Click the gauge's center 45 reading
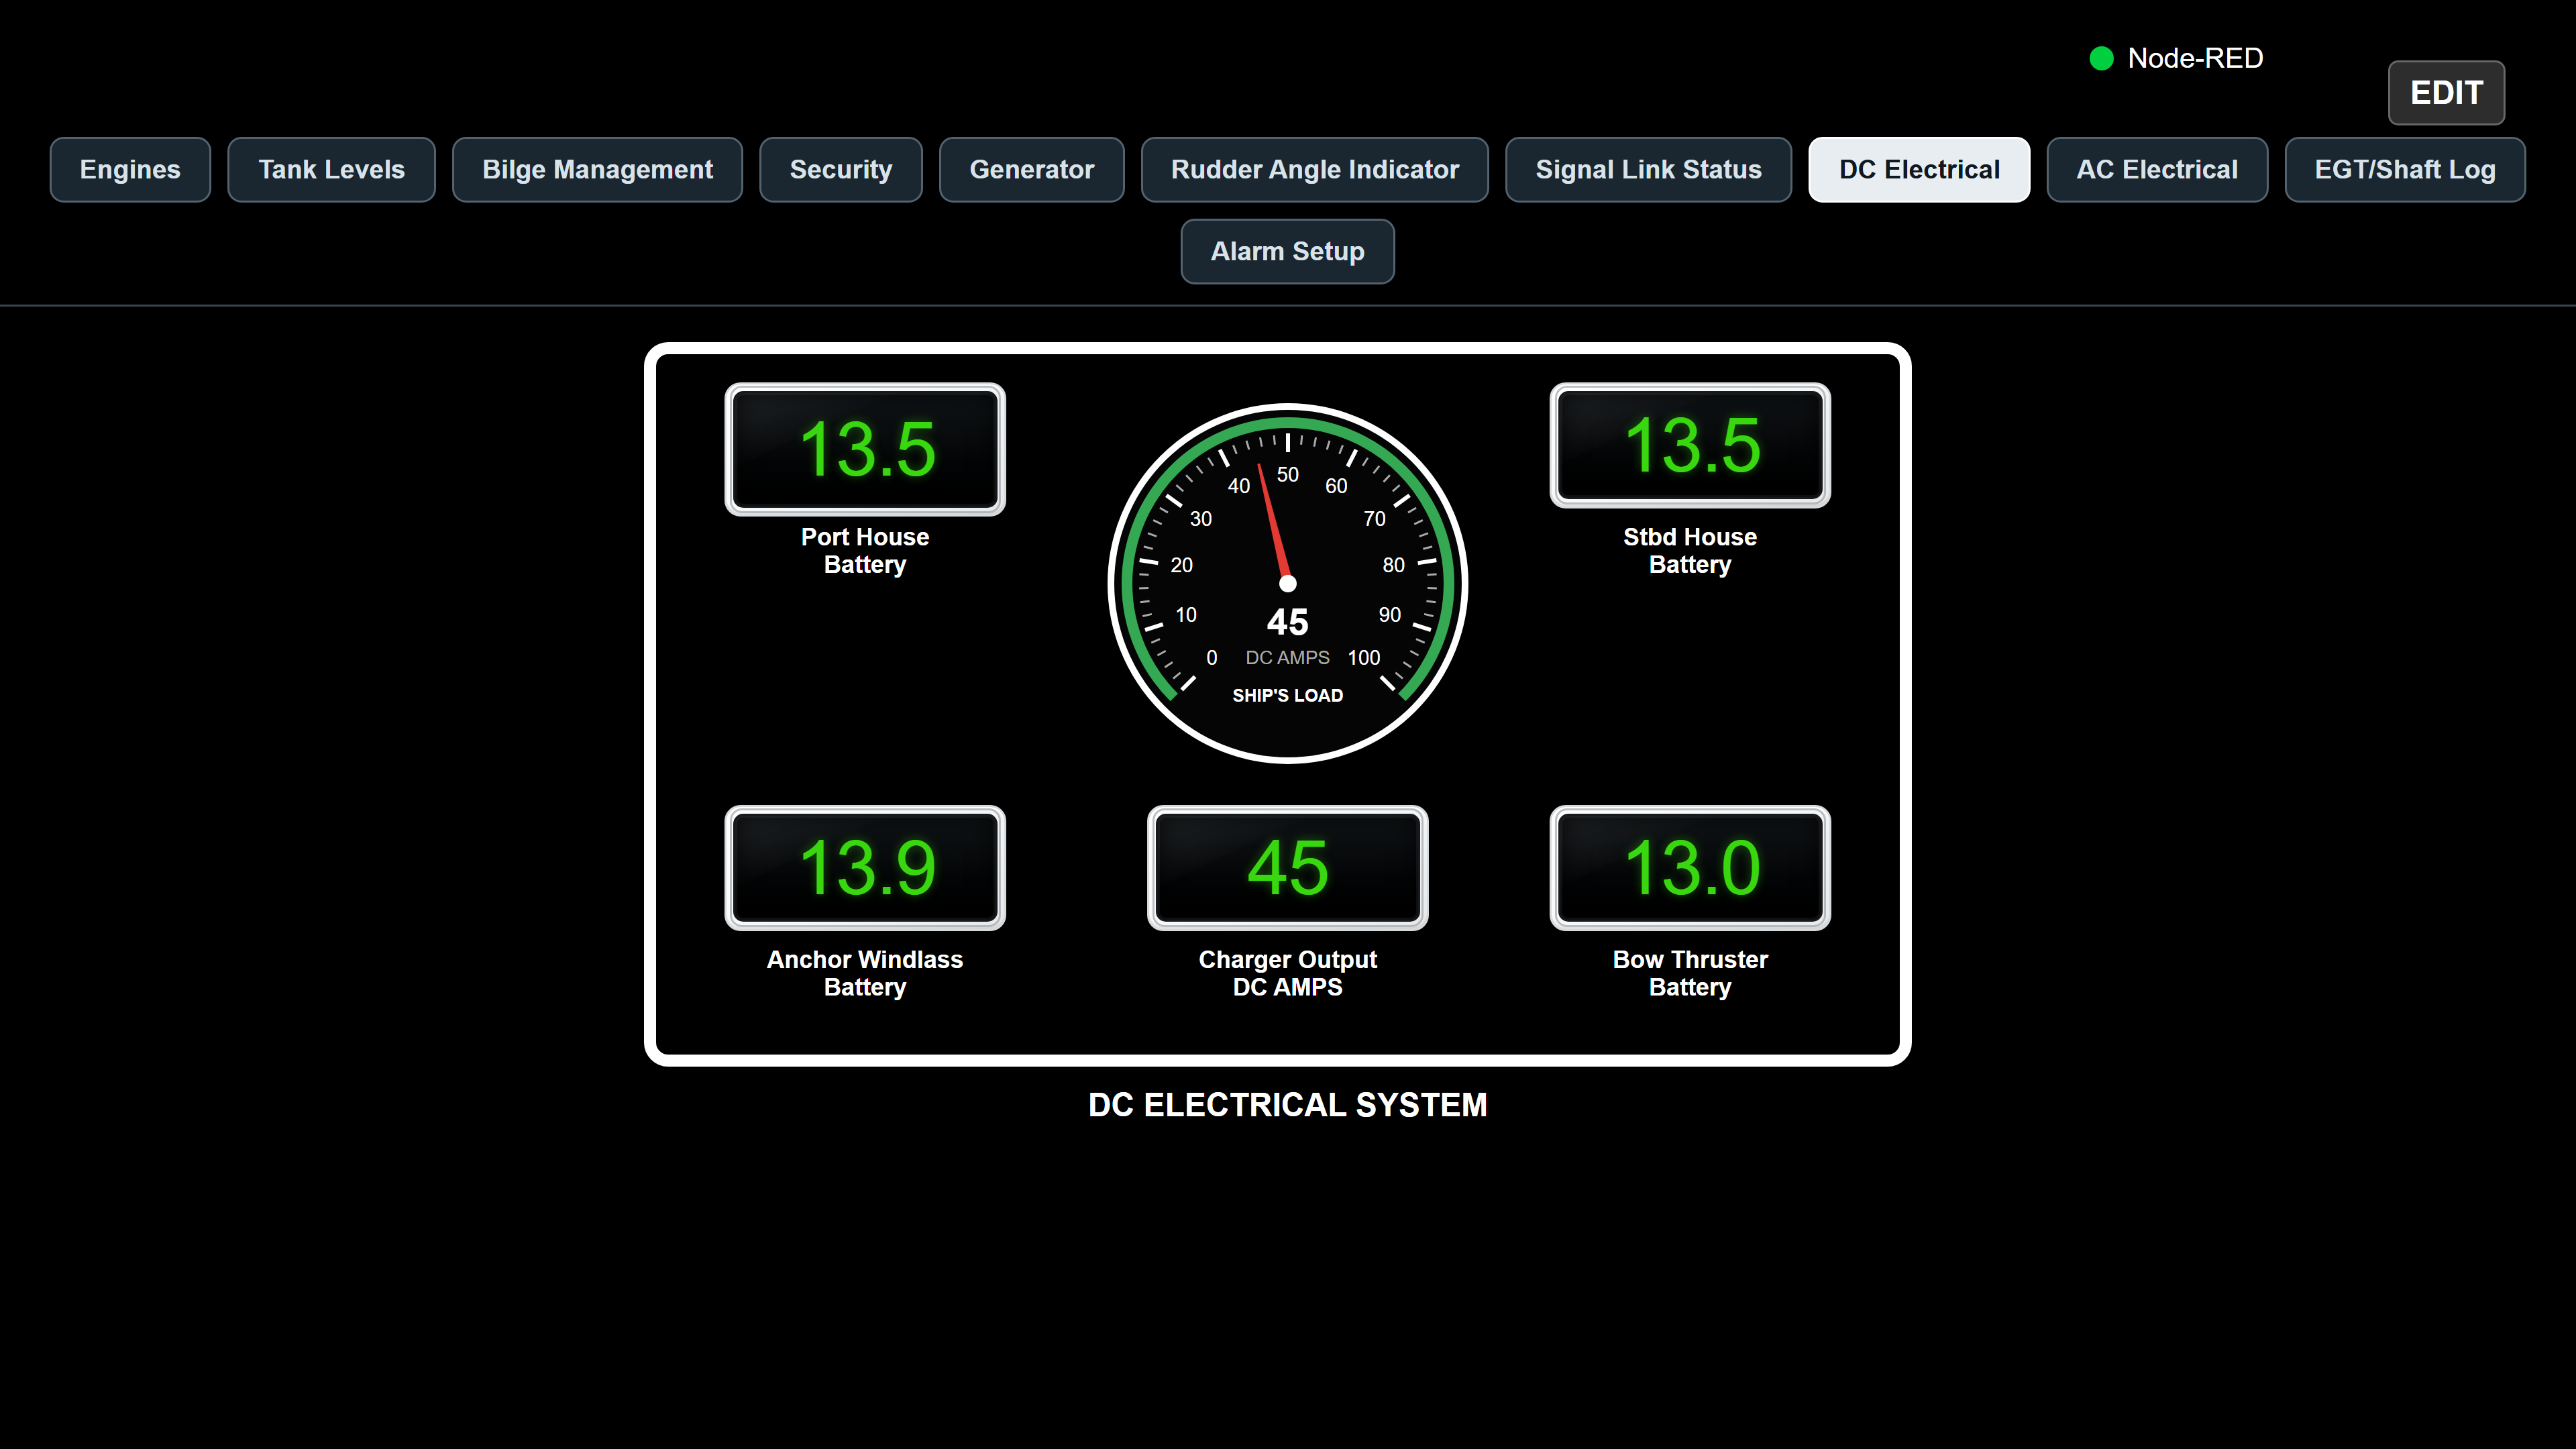The height and width of the screenshot is (1449, 2576). [1288, 623]
